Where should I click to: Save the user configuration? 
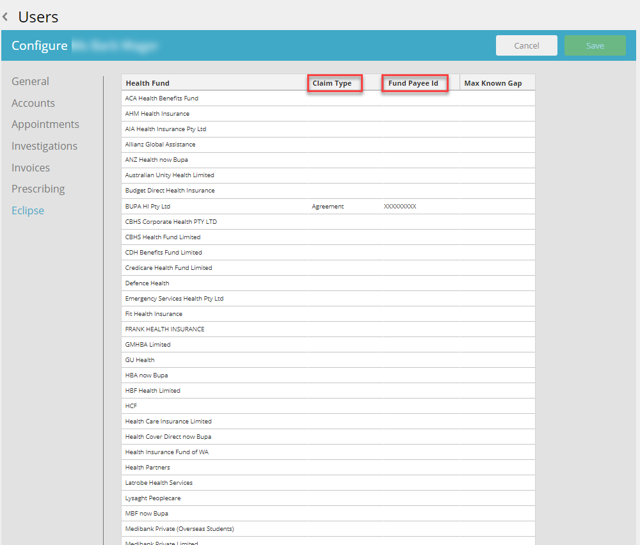pos(595,45)
